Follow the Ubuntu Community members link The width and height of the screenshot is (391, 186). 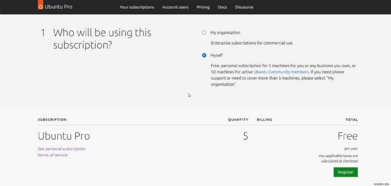(281, 72)
